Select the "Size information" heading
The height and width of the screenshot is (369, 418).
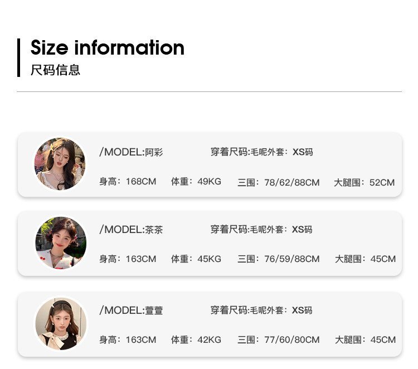click(x=107, y=48)
